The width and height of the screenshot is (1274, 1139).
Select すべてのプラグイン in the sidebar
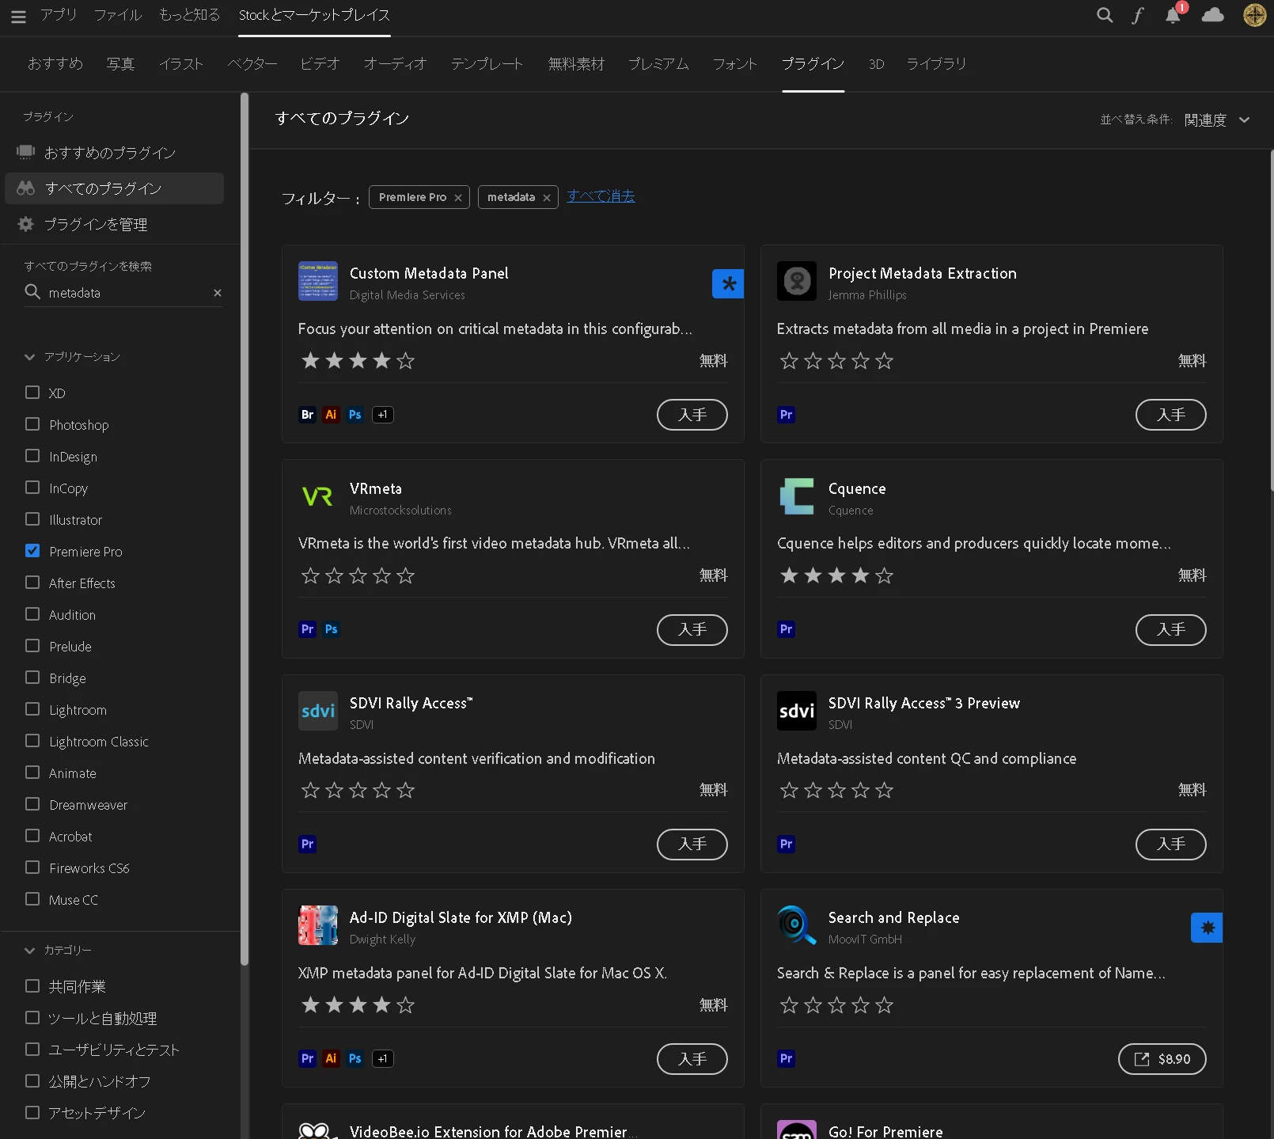tap(114, 188)
